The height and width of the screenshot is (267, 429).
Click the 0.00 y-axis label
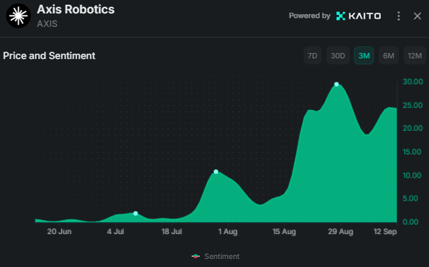[410, 222]
